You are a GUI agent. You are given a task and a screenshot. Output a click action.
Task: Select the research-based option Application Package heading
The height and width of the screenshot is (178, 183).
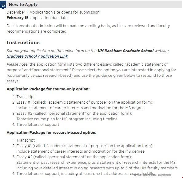click(x=51, y=133)
